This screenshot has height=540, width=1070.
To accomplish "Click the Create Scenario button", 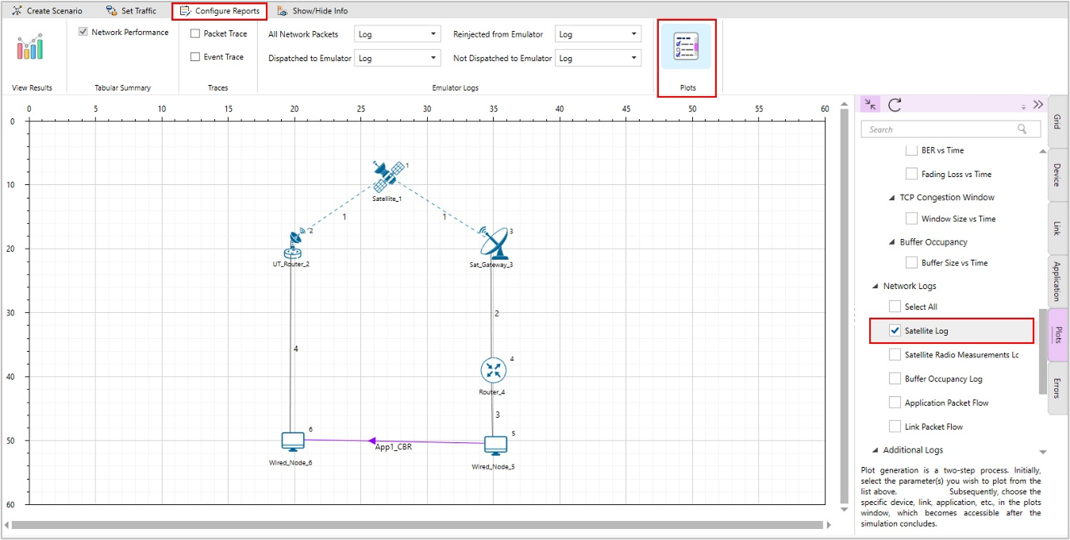I will point(47,11).
